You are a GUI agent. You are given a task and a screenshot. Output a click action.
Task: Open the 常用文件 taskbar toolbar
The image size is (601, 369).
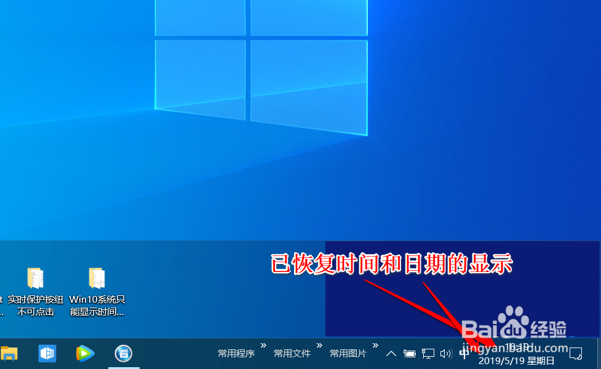(x=292, y=354)
